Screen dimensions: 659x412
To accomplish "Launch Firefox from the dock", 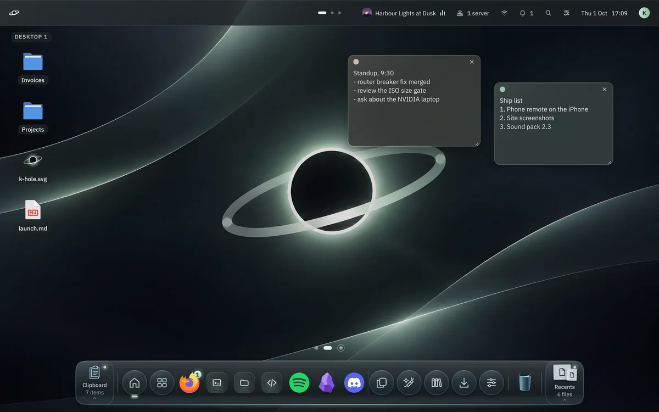I will 189,383.
